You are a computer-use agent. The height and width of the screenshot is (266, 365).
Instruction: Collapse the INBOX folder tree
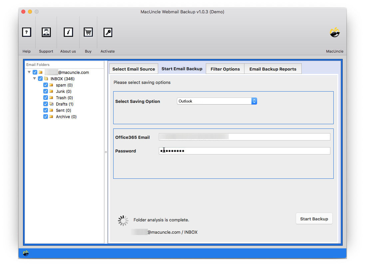point(35,79)
